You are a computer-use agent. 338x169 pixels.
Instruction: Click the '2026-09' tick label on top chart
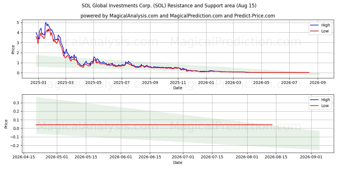coord(318,83)
